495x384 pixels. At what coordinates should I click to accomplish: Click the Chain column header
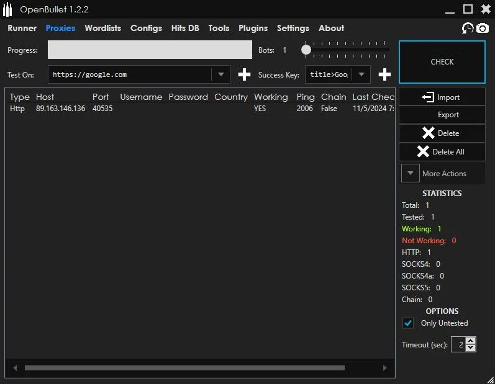(334, 97)
